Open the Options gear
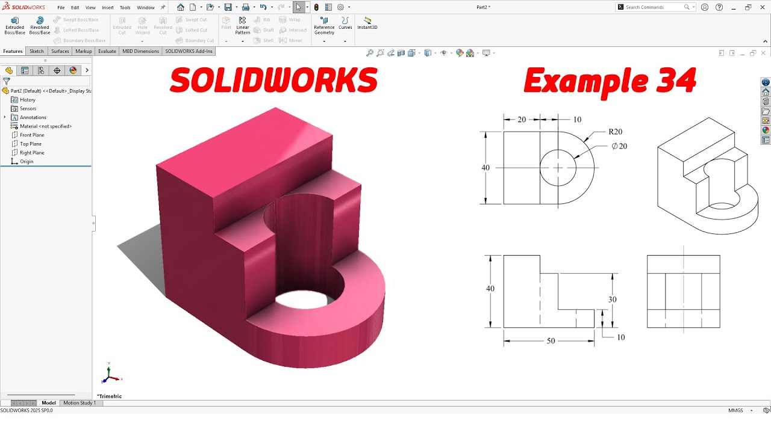 click(x=340, y=7)
